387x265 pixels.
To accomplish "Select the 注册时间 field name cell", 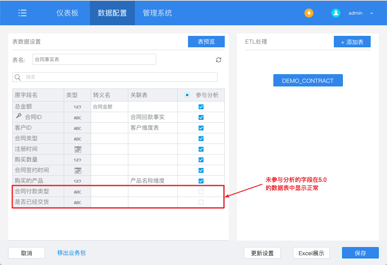I will (x=38, y=149).
